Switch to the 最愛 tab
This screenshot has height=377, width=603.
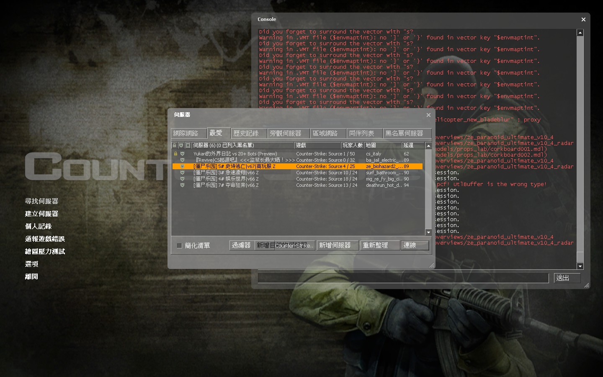(219, 133)
